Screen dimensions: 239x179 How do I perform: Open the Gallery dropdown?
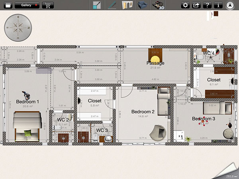(27, 5)
